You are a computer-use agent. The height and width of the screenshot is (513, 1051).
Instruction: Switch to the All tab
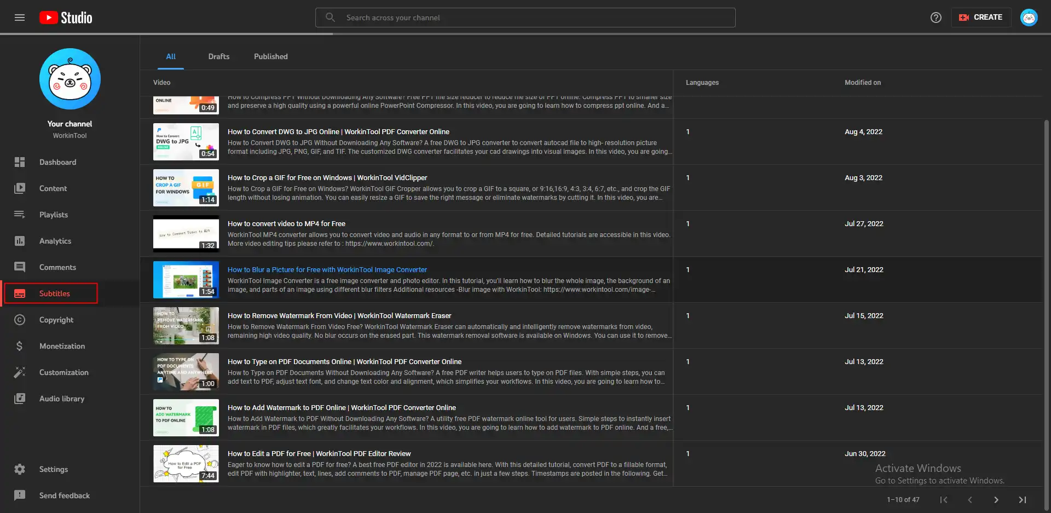(171, 56)
